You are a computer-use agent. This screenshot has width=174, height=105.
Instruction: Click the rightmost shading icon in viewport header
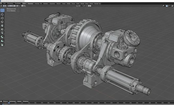point(172,6)
